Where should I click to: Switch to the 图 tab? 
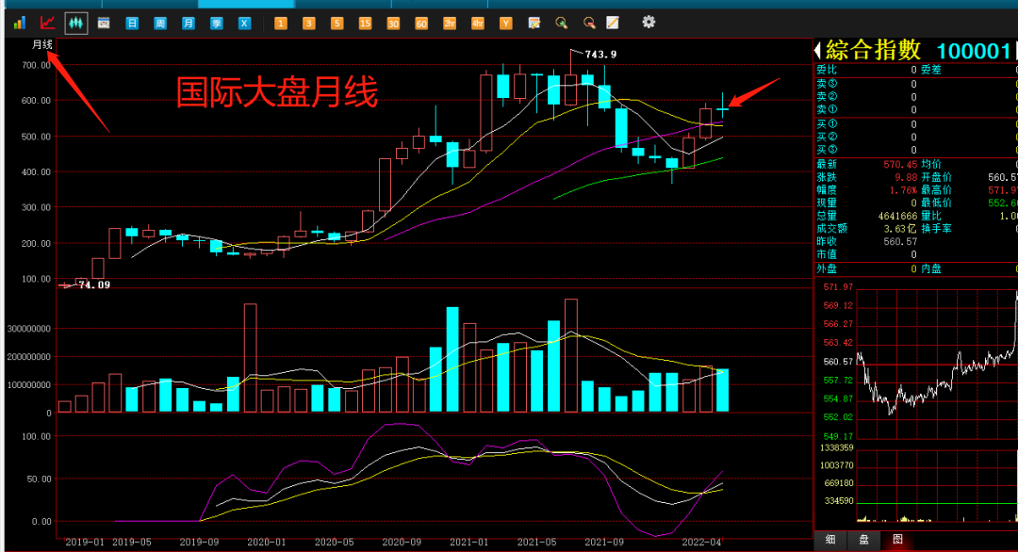898,539
